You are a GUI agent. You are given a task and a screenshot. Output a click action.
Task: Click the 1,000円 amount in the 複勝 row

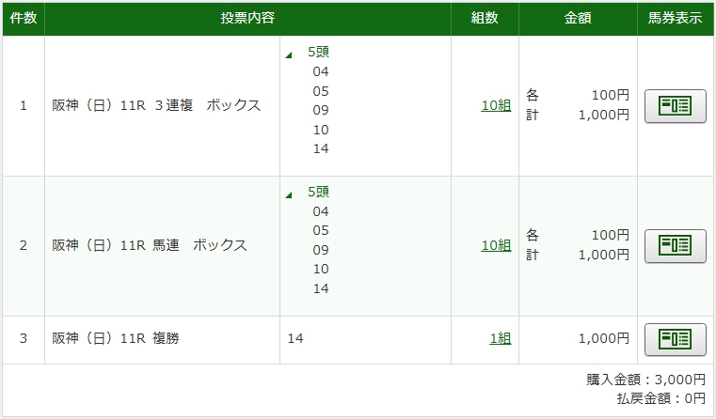tap(603, 339)
